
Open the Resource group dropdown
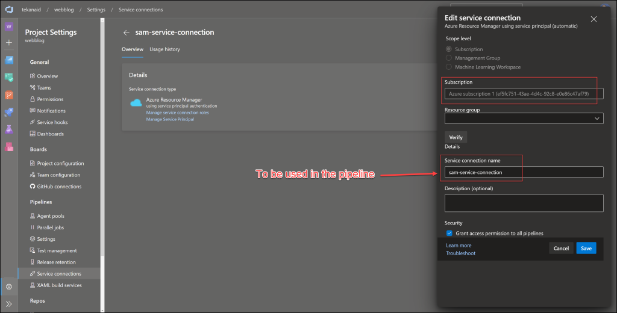tap(524, 119)
